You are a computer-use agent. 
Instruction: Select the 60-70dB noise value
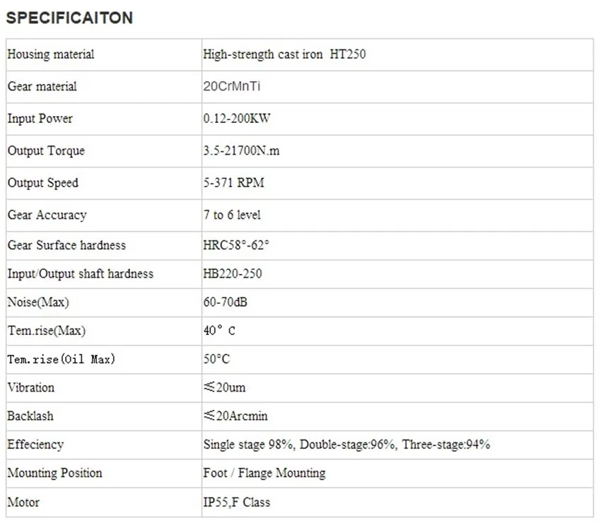(x=225, y=302)
